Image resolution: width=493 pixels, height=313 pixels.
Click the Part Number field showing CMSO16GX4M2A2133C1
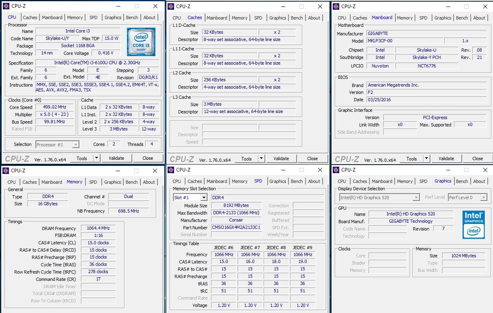coord(236,228)
